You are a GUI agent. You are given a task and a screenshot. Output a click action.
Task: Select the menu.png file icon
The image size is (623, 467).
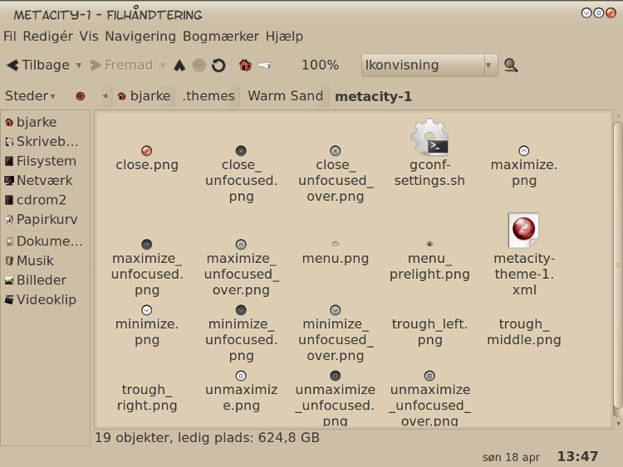pos(336,244)
